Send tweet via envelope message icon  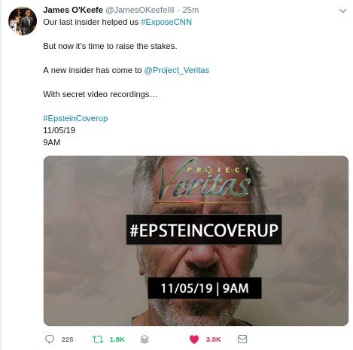tap(242, 339)
